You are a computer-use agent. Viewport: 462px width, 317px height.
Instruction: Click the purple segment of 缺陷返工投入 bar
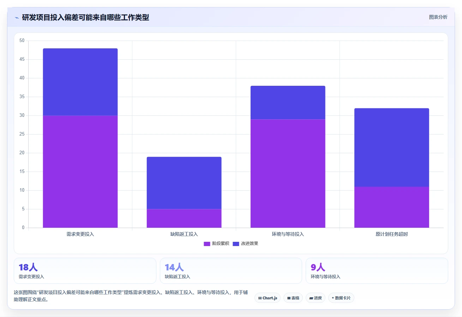pyautogui.click(x=184, y=218)
